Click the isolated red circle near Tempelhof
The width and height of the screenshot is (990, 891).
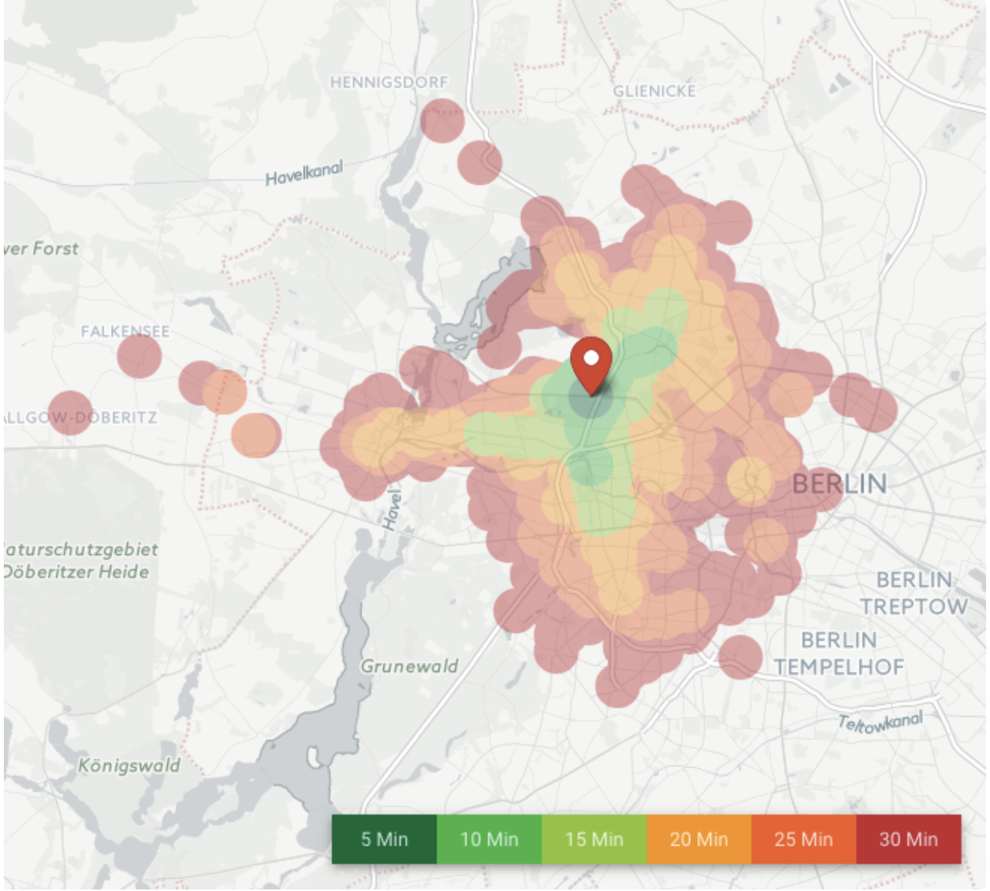pyautogui.click(x=740, y=657)
